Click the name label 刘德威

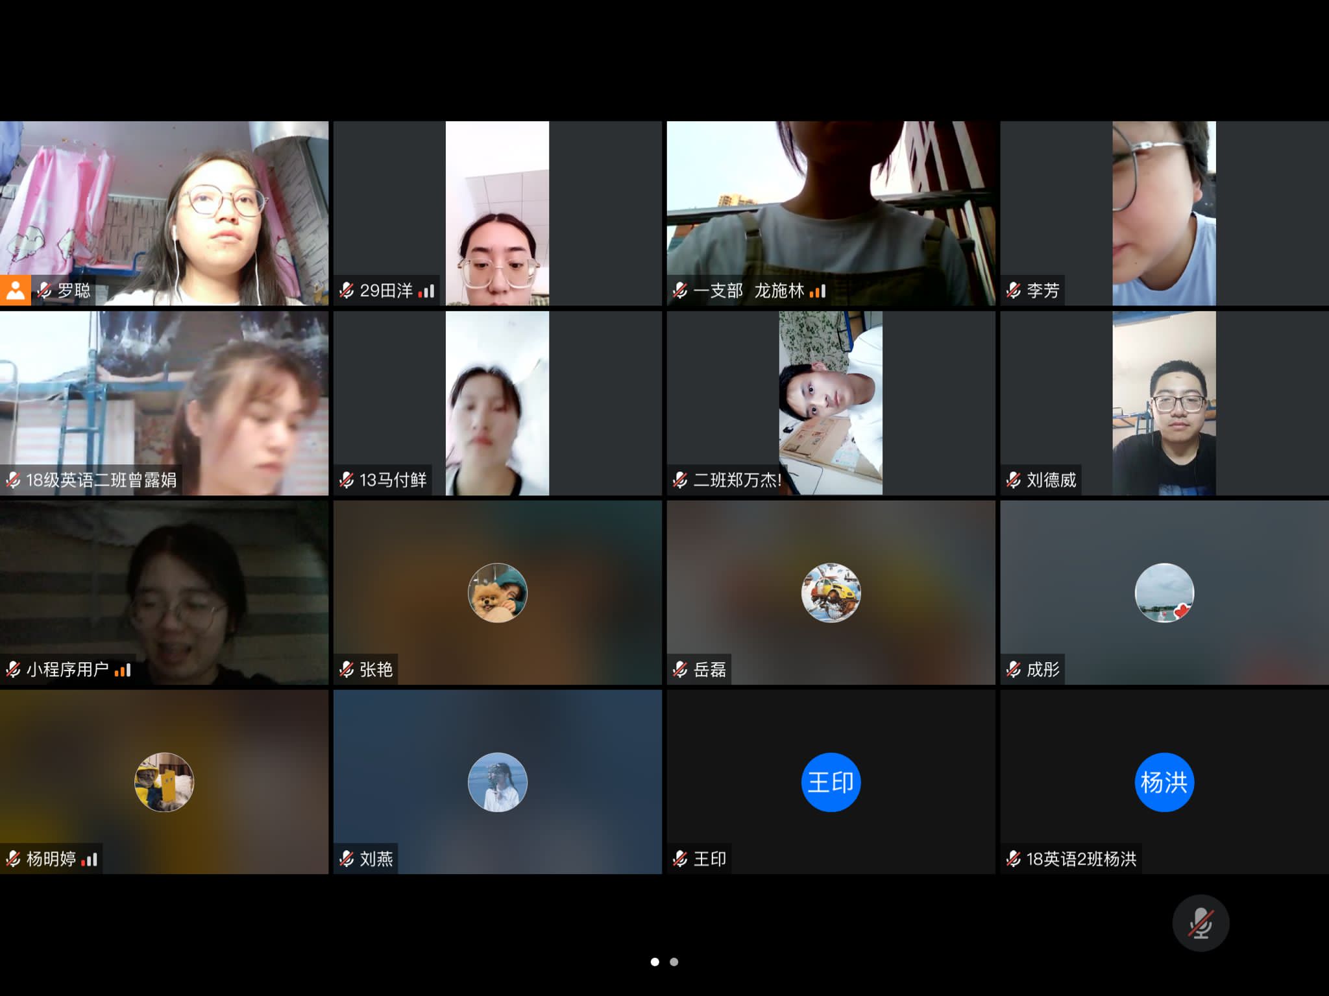pyautogui.click(x=1051, y=480)
